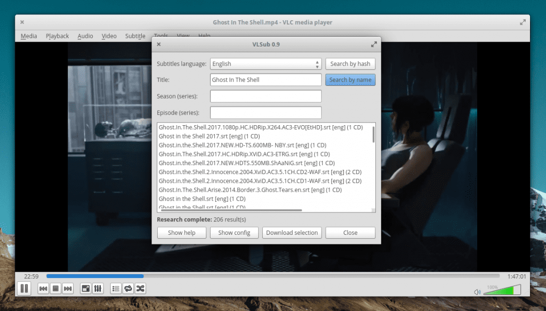Open the Audio menu

tap(85, 36)
